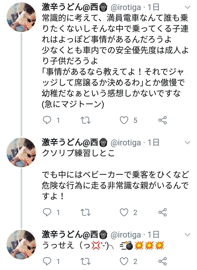Share the クソリプ練習しとこ tweet
This screenshot has width=197, height=270.
[x=163, y=212]
